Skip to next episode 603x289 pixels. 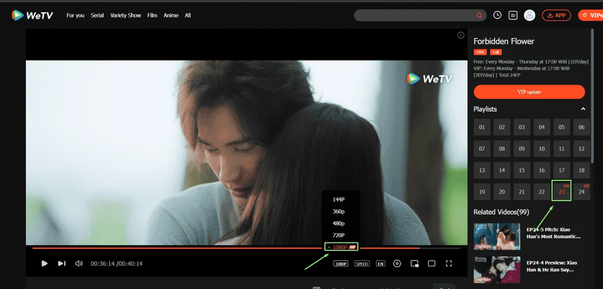[61, 264]
